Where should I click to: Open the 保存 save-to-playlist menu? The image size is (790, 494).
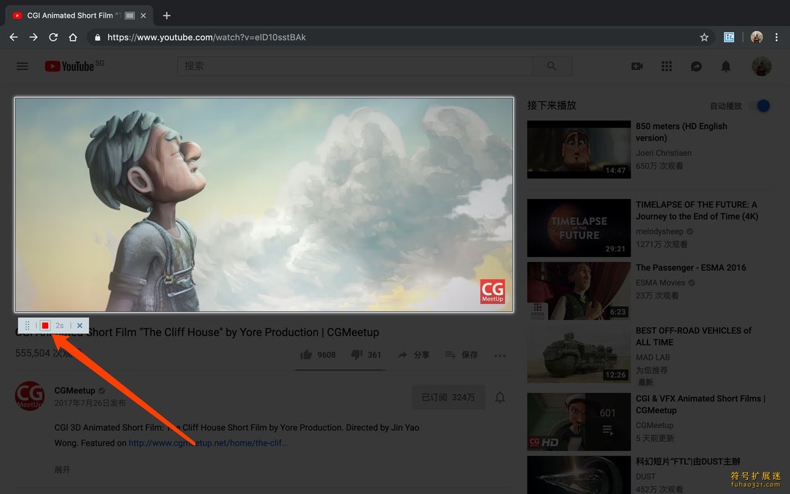[x=462, y=354]
